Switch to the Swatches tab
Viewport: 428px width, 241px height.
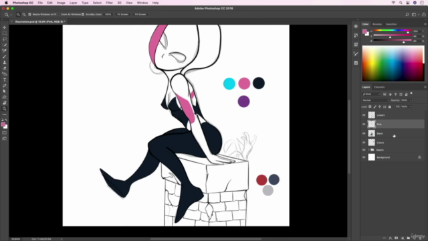pyautogui.click(x=391, y=24)
